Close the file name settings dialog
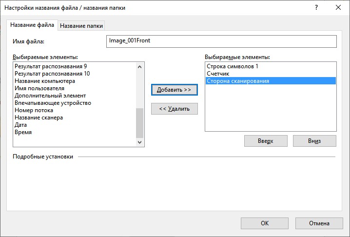 click(338, 8)
